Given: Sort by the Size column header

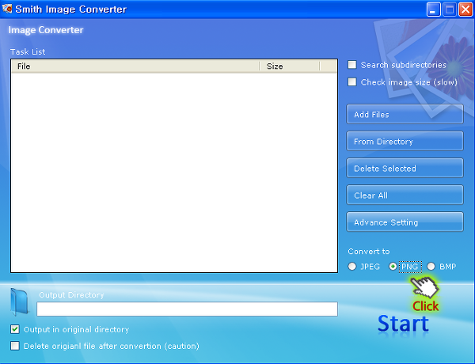Looking at the screenshot, I should click(290, 66).
